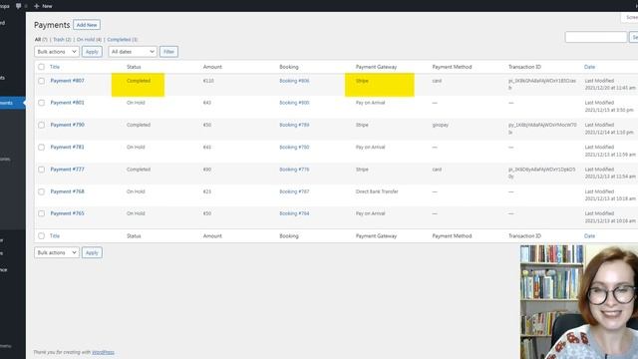The image size is (638, 359).
Task: Select the checkbox for Payment #783
Action: click(41, 148)
